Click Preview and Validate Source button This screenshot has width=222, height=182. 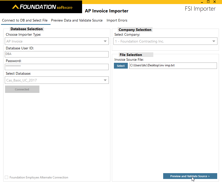coord(190,176)
